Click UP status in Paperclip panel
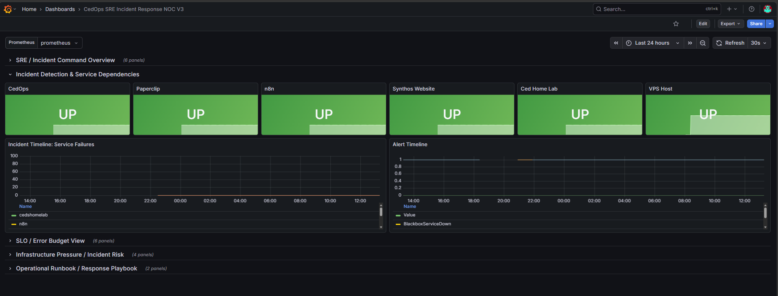Image resolution: width=778 pixels, height=296 pixels. pyautogui.click(x=196, y=115)
